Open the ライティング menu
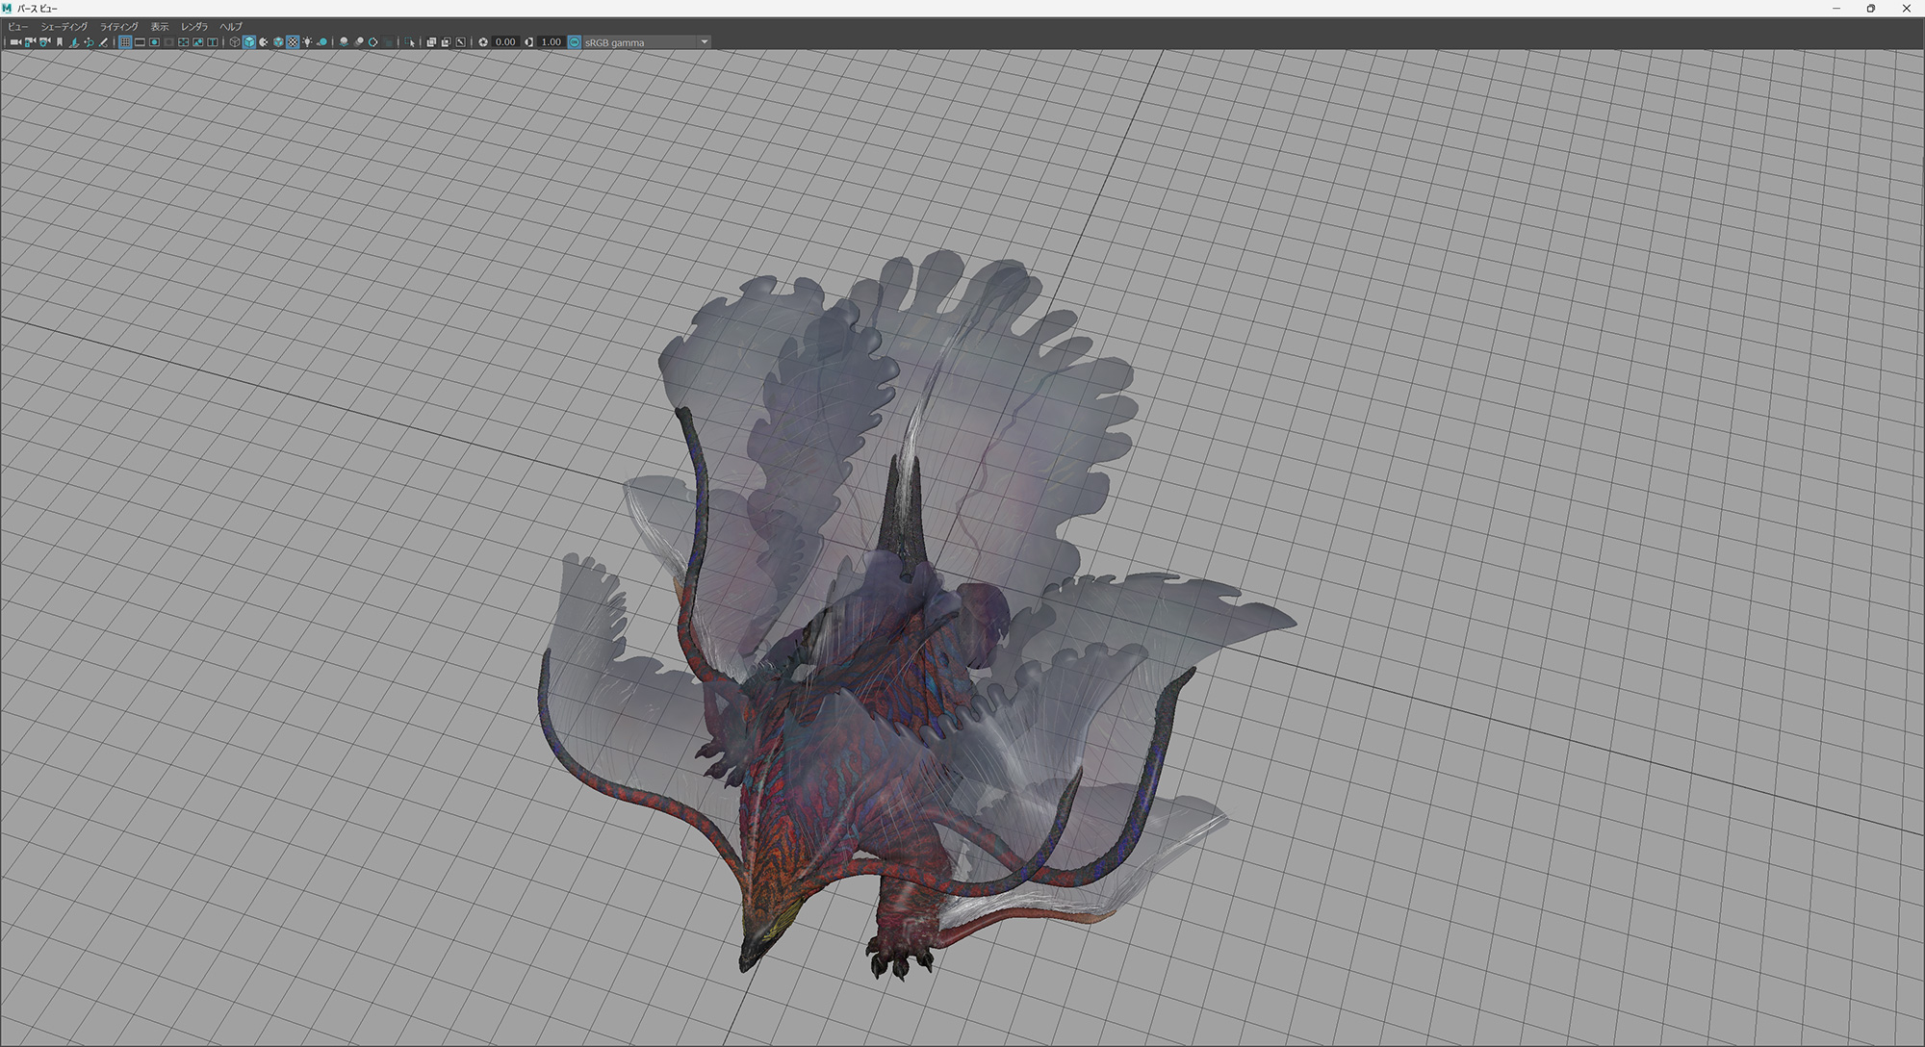The height and width of the screenshot is (1047, 1925). [118, 27]
